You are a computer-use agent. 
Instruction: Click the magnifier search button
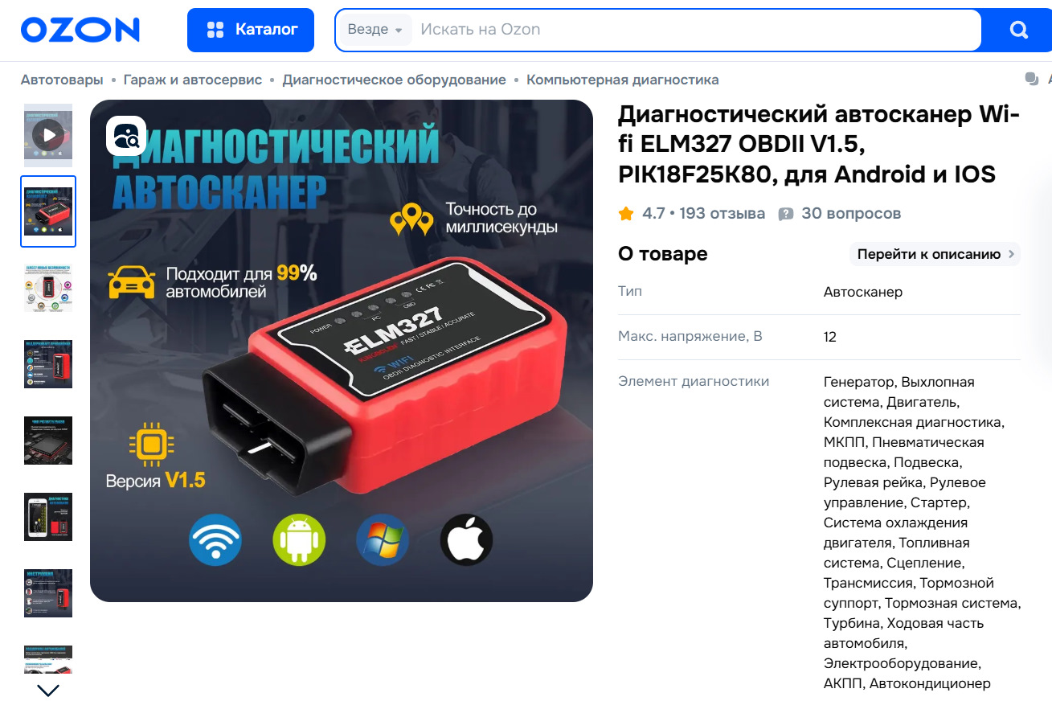[x=1018, y=31]
